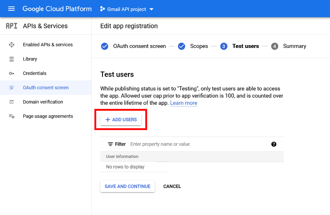Click the Credentials key icon

(11, 73)
